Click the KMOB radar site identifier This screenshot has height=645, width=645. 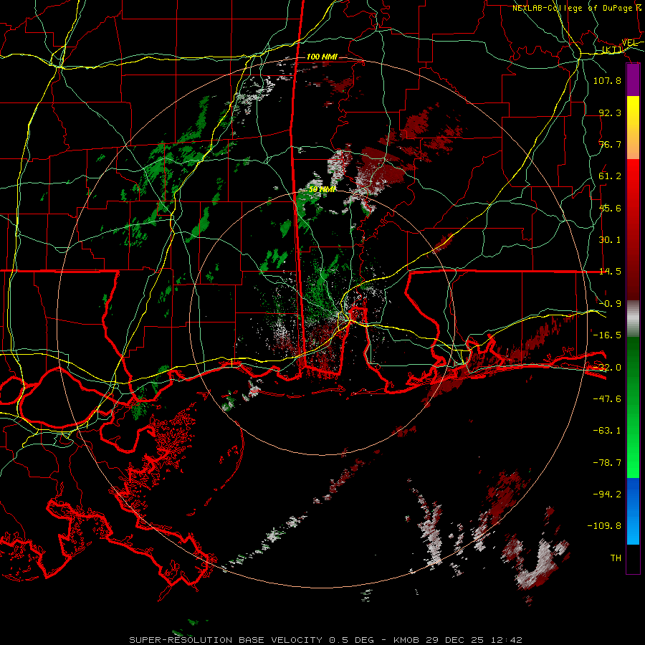point(406,640)
